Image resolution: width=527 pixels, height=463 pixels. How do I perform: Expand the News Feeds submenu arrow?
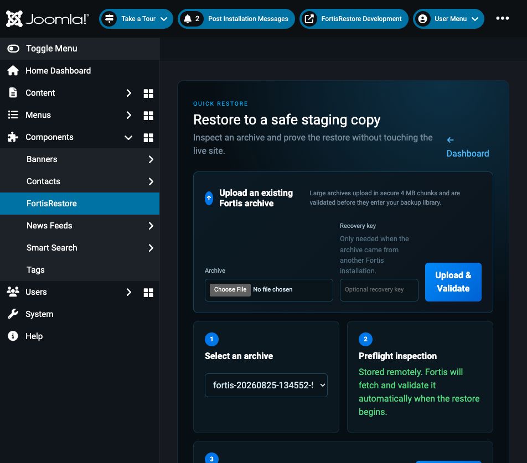point(151,226)
